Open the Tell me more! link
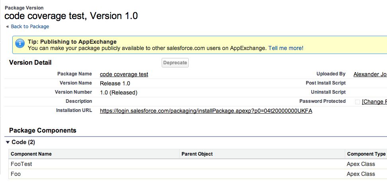 [x=285, y=48]
